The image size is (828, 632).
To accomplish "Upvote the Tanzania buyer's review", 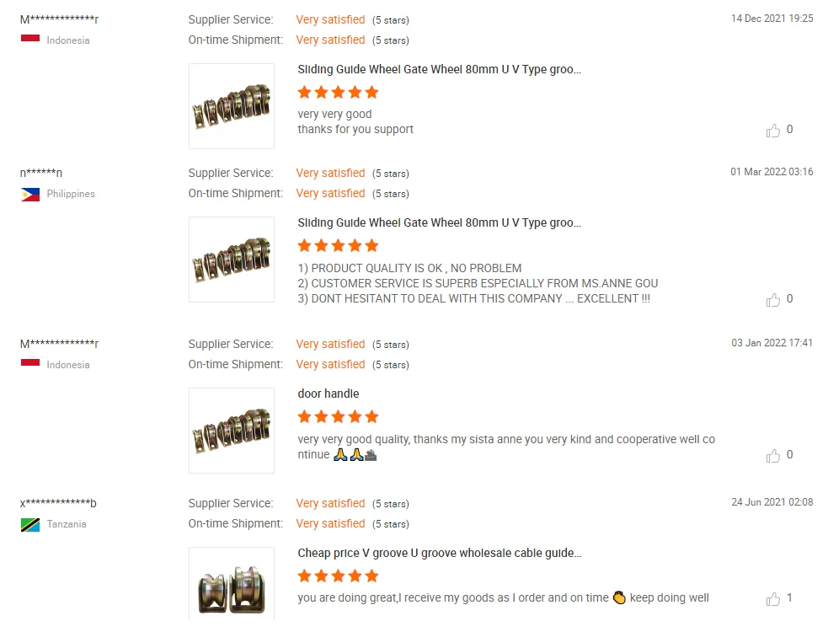I will click(773, 598).
